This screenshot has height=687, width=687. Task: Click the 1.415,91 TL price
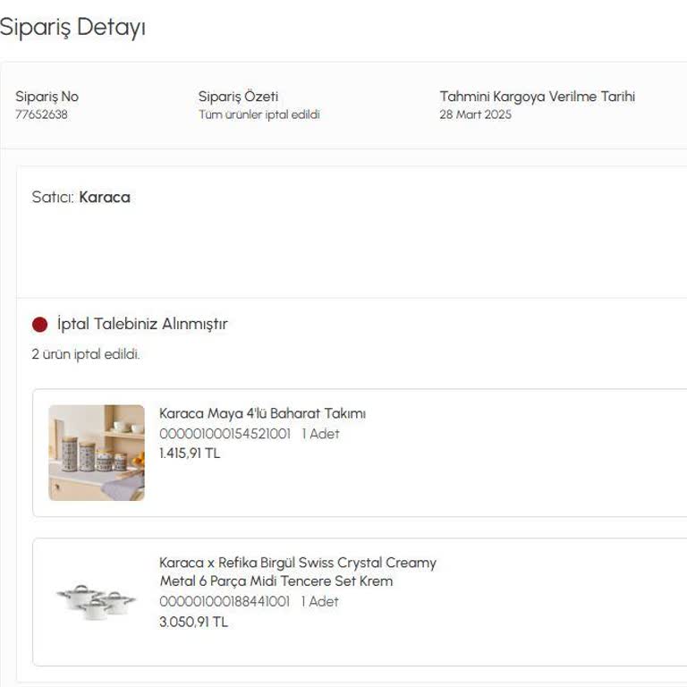(x=190, y=453)
